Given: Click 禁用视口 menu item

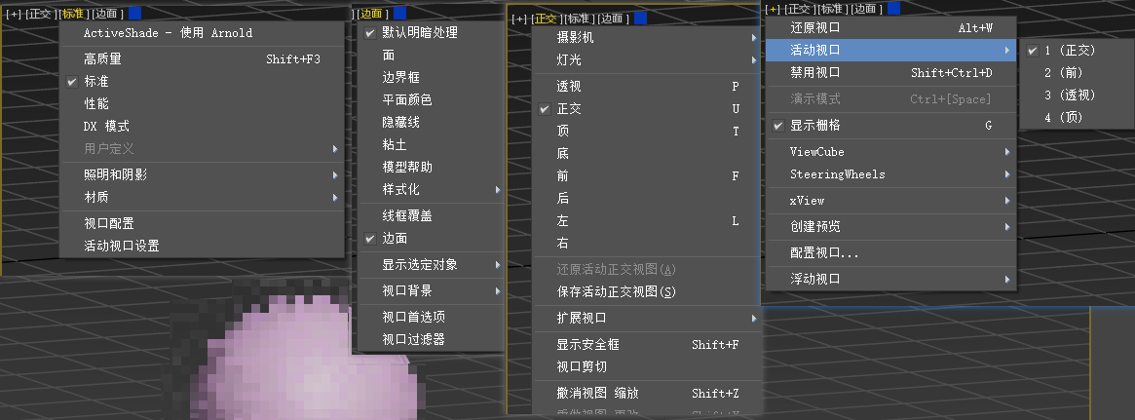Looking at the screenshot, I should [890, 72].
